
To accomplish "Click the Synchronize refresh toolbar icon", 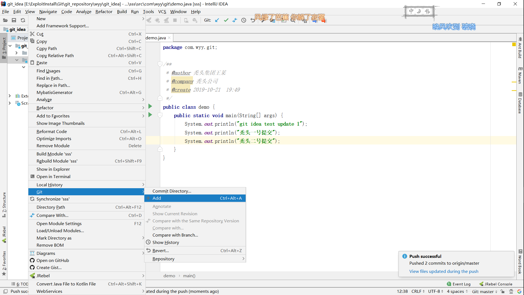I will [23, 20].
